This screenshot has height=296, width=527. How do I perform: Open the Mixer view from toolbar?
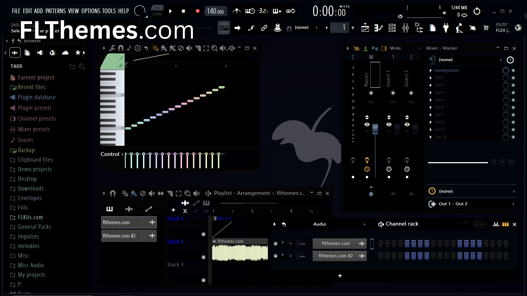click(x=405, y=28)
